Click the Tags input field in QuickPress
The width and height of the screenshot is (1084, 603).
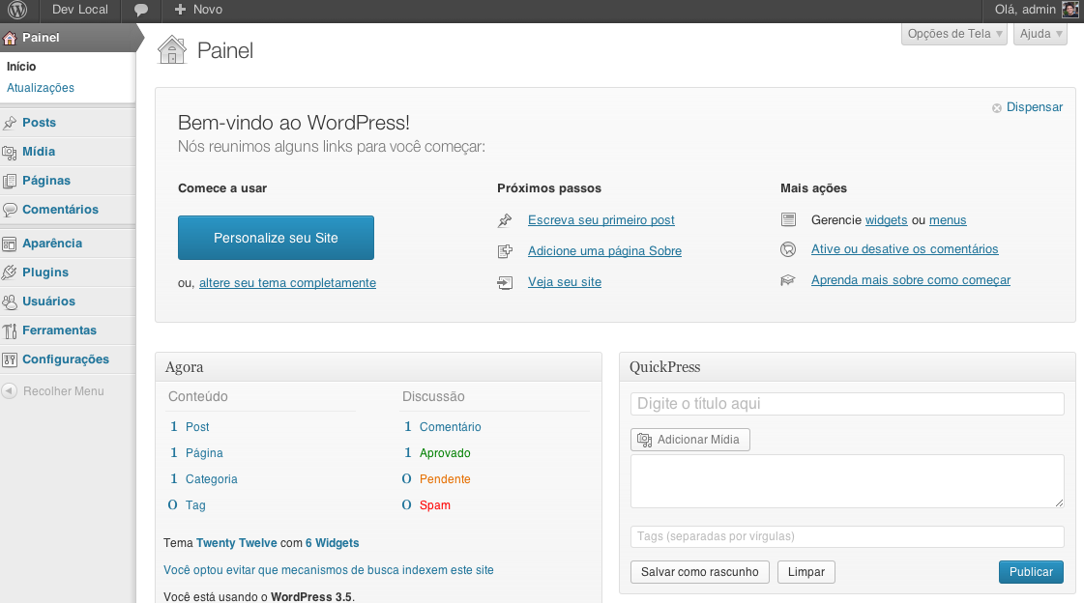pos(847,536)
